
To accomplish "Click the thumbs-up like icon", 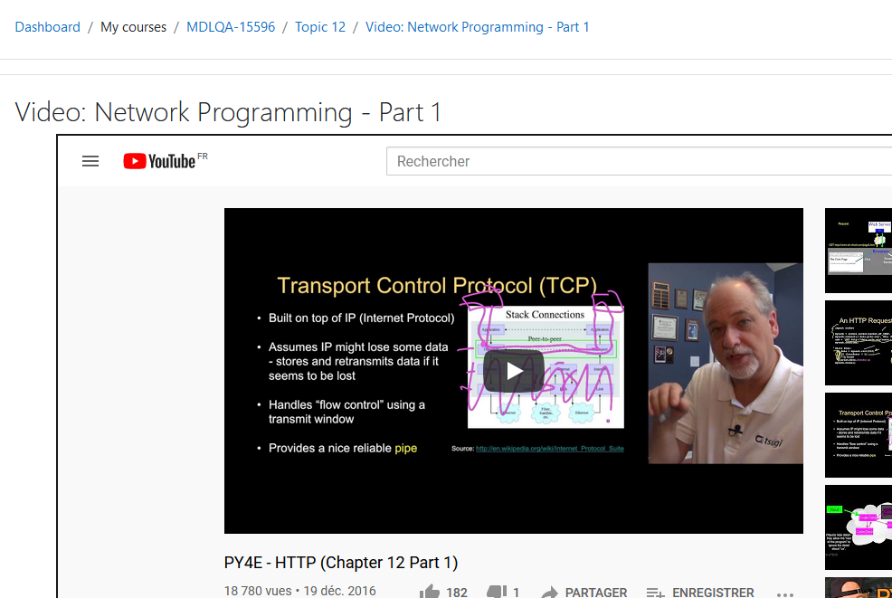I will (x=430, y=592).
